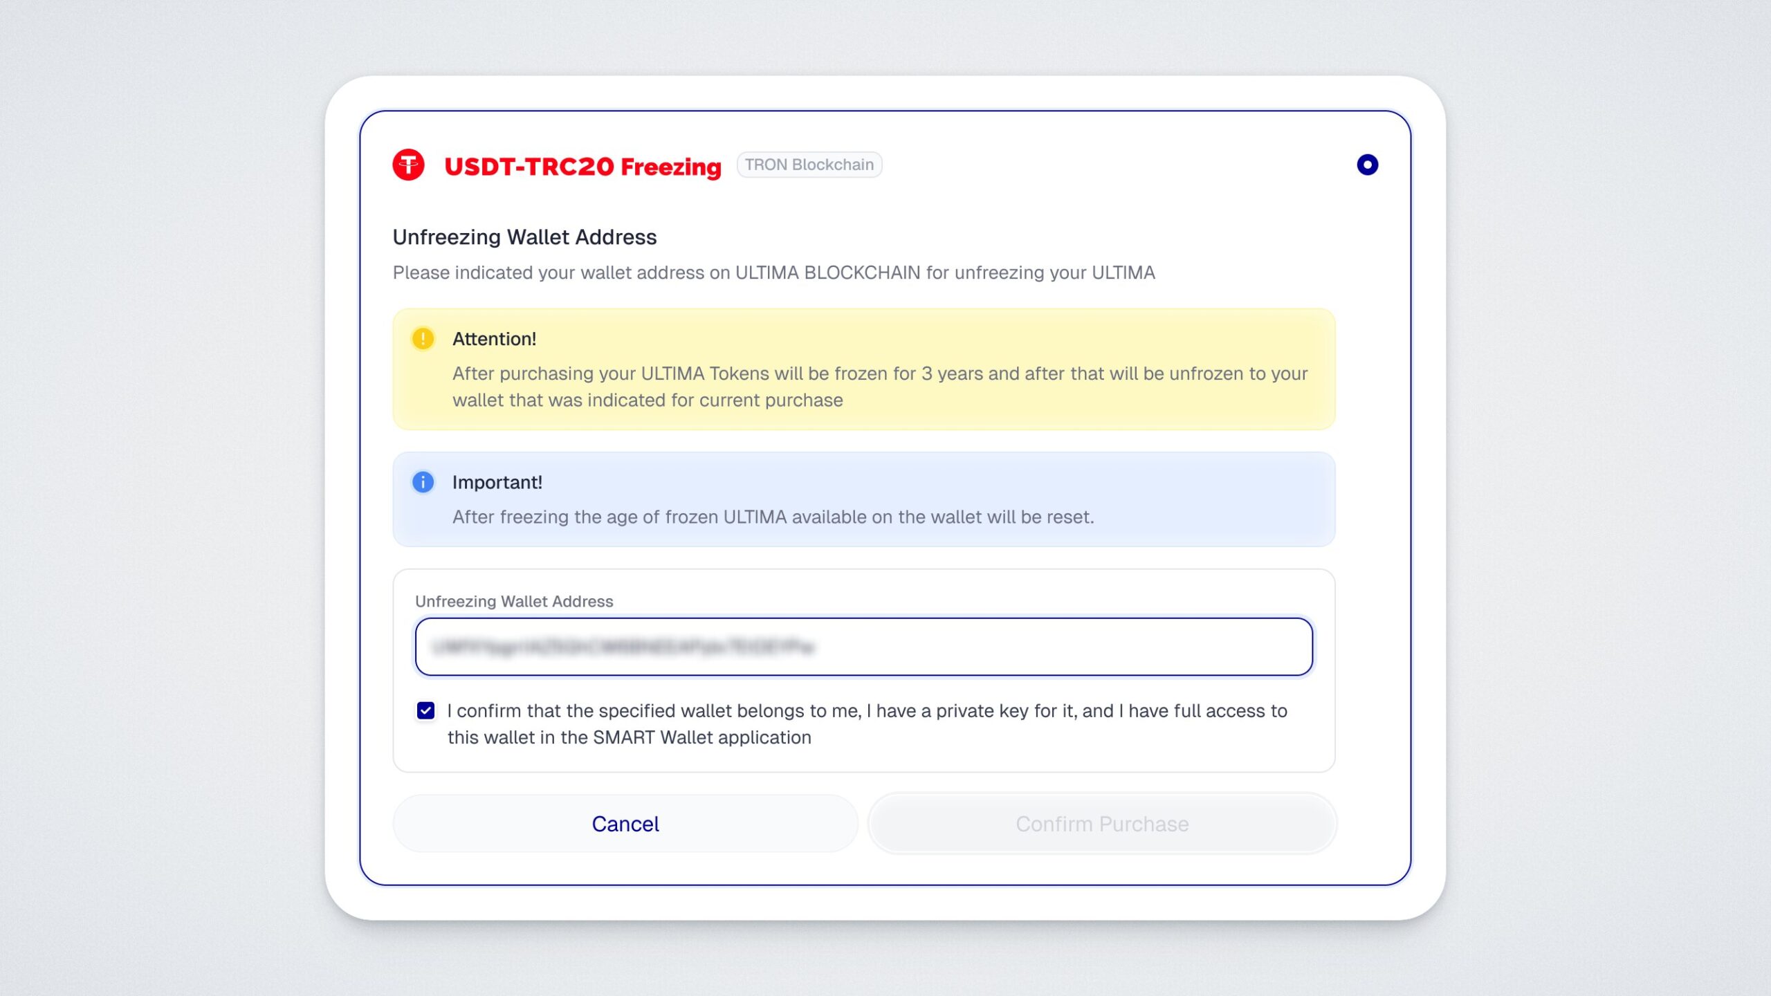The image size is (1771, 996).
Task: Click the small label above the wallet input
Action: 514,602
